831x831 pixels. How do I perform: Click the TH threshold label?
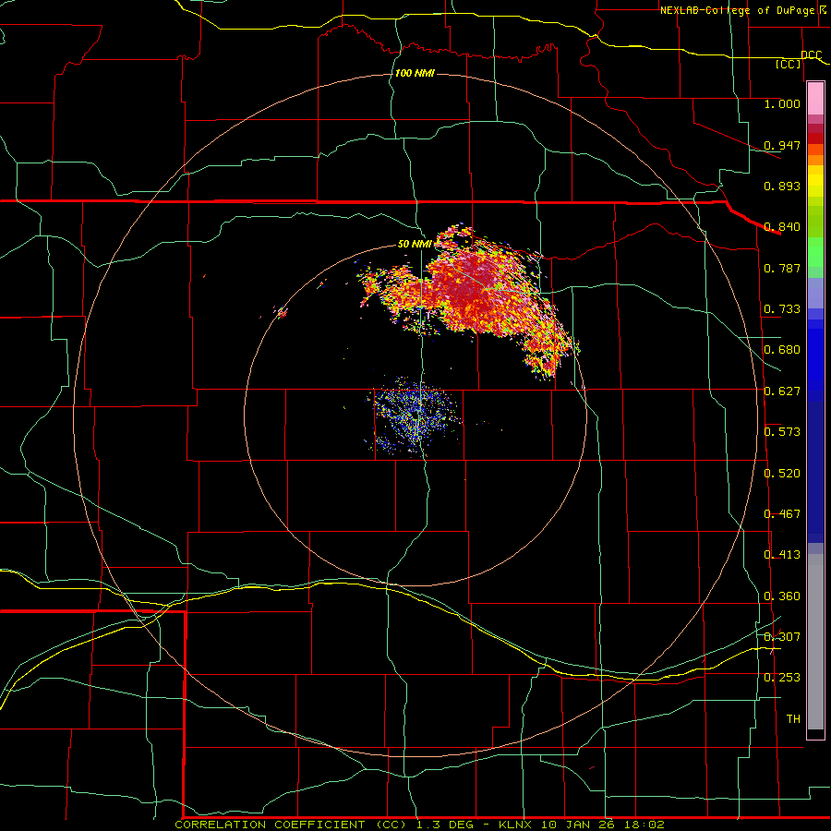click(793, 719)
